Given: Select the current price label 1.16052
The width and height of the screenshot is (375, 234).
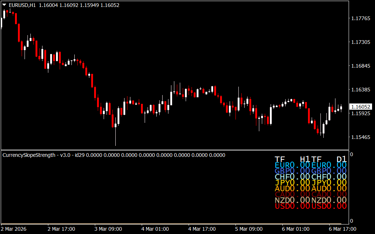Looking at the screenshot, I should (361, 107).
